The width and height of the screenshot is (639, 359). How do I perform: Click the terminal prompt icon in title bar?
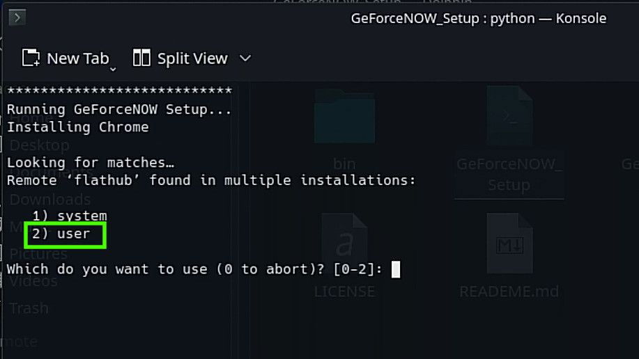pos(17,17)
